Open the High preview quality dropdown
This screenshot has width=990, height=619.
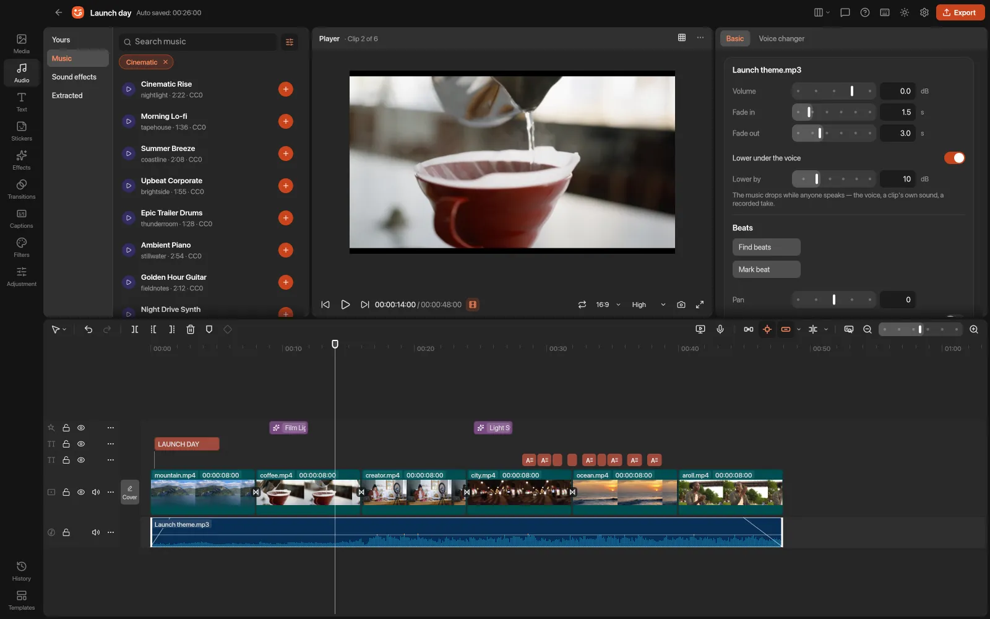tap(649, 305)
